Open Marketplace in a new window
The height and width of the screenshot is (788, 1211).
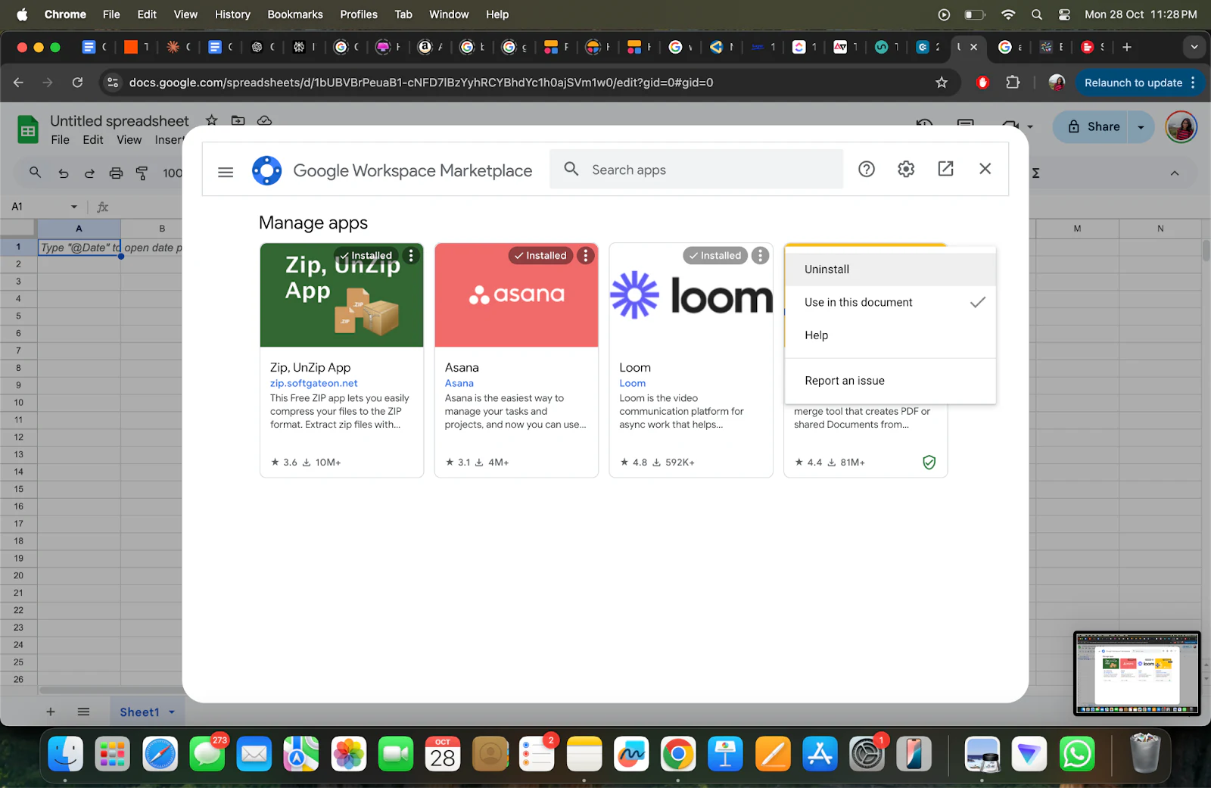[945, 169]
